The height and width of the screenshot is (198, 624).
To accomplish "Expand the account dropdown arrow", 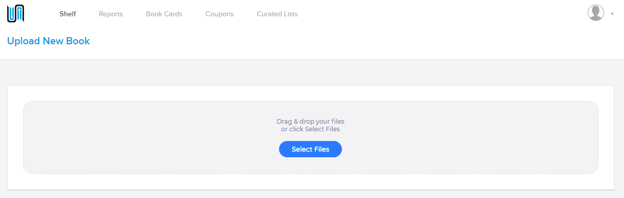I will (612, 14).
